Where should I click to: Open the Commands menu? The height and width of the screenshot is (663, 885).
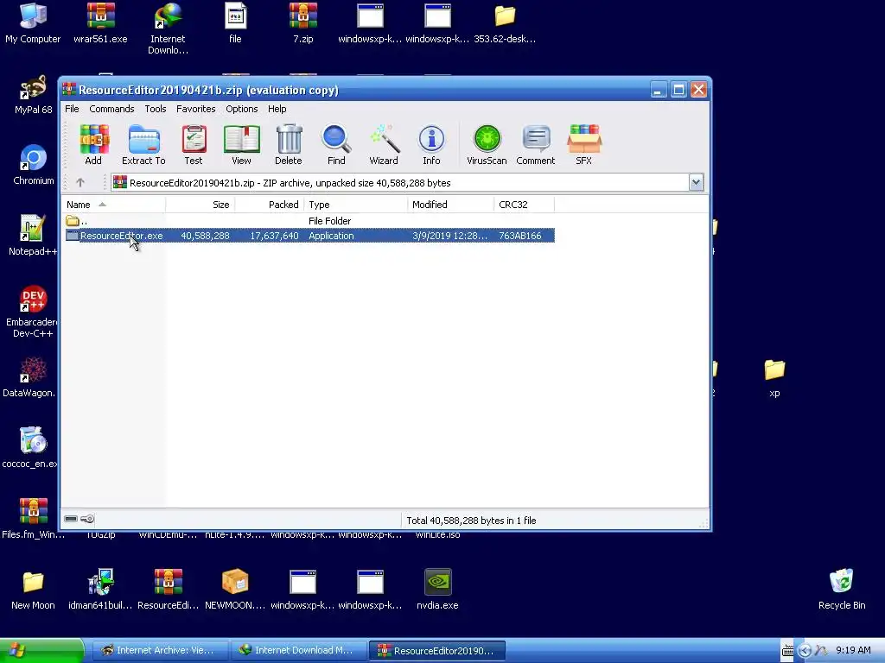click(x=111, y=109)
